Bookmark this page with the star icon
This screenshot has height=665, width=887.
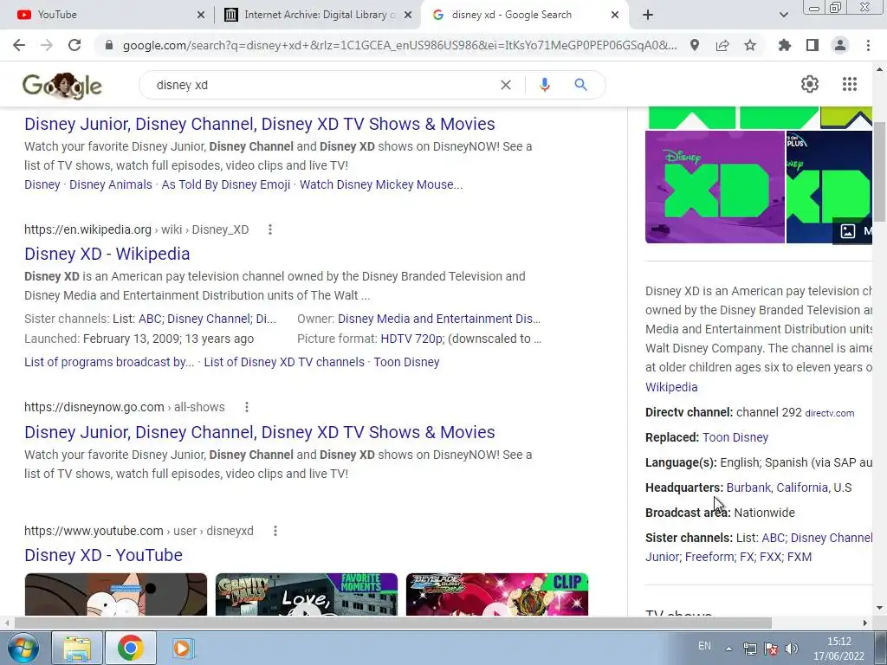750,45
